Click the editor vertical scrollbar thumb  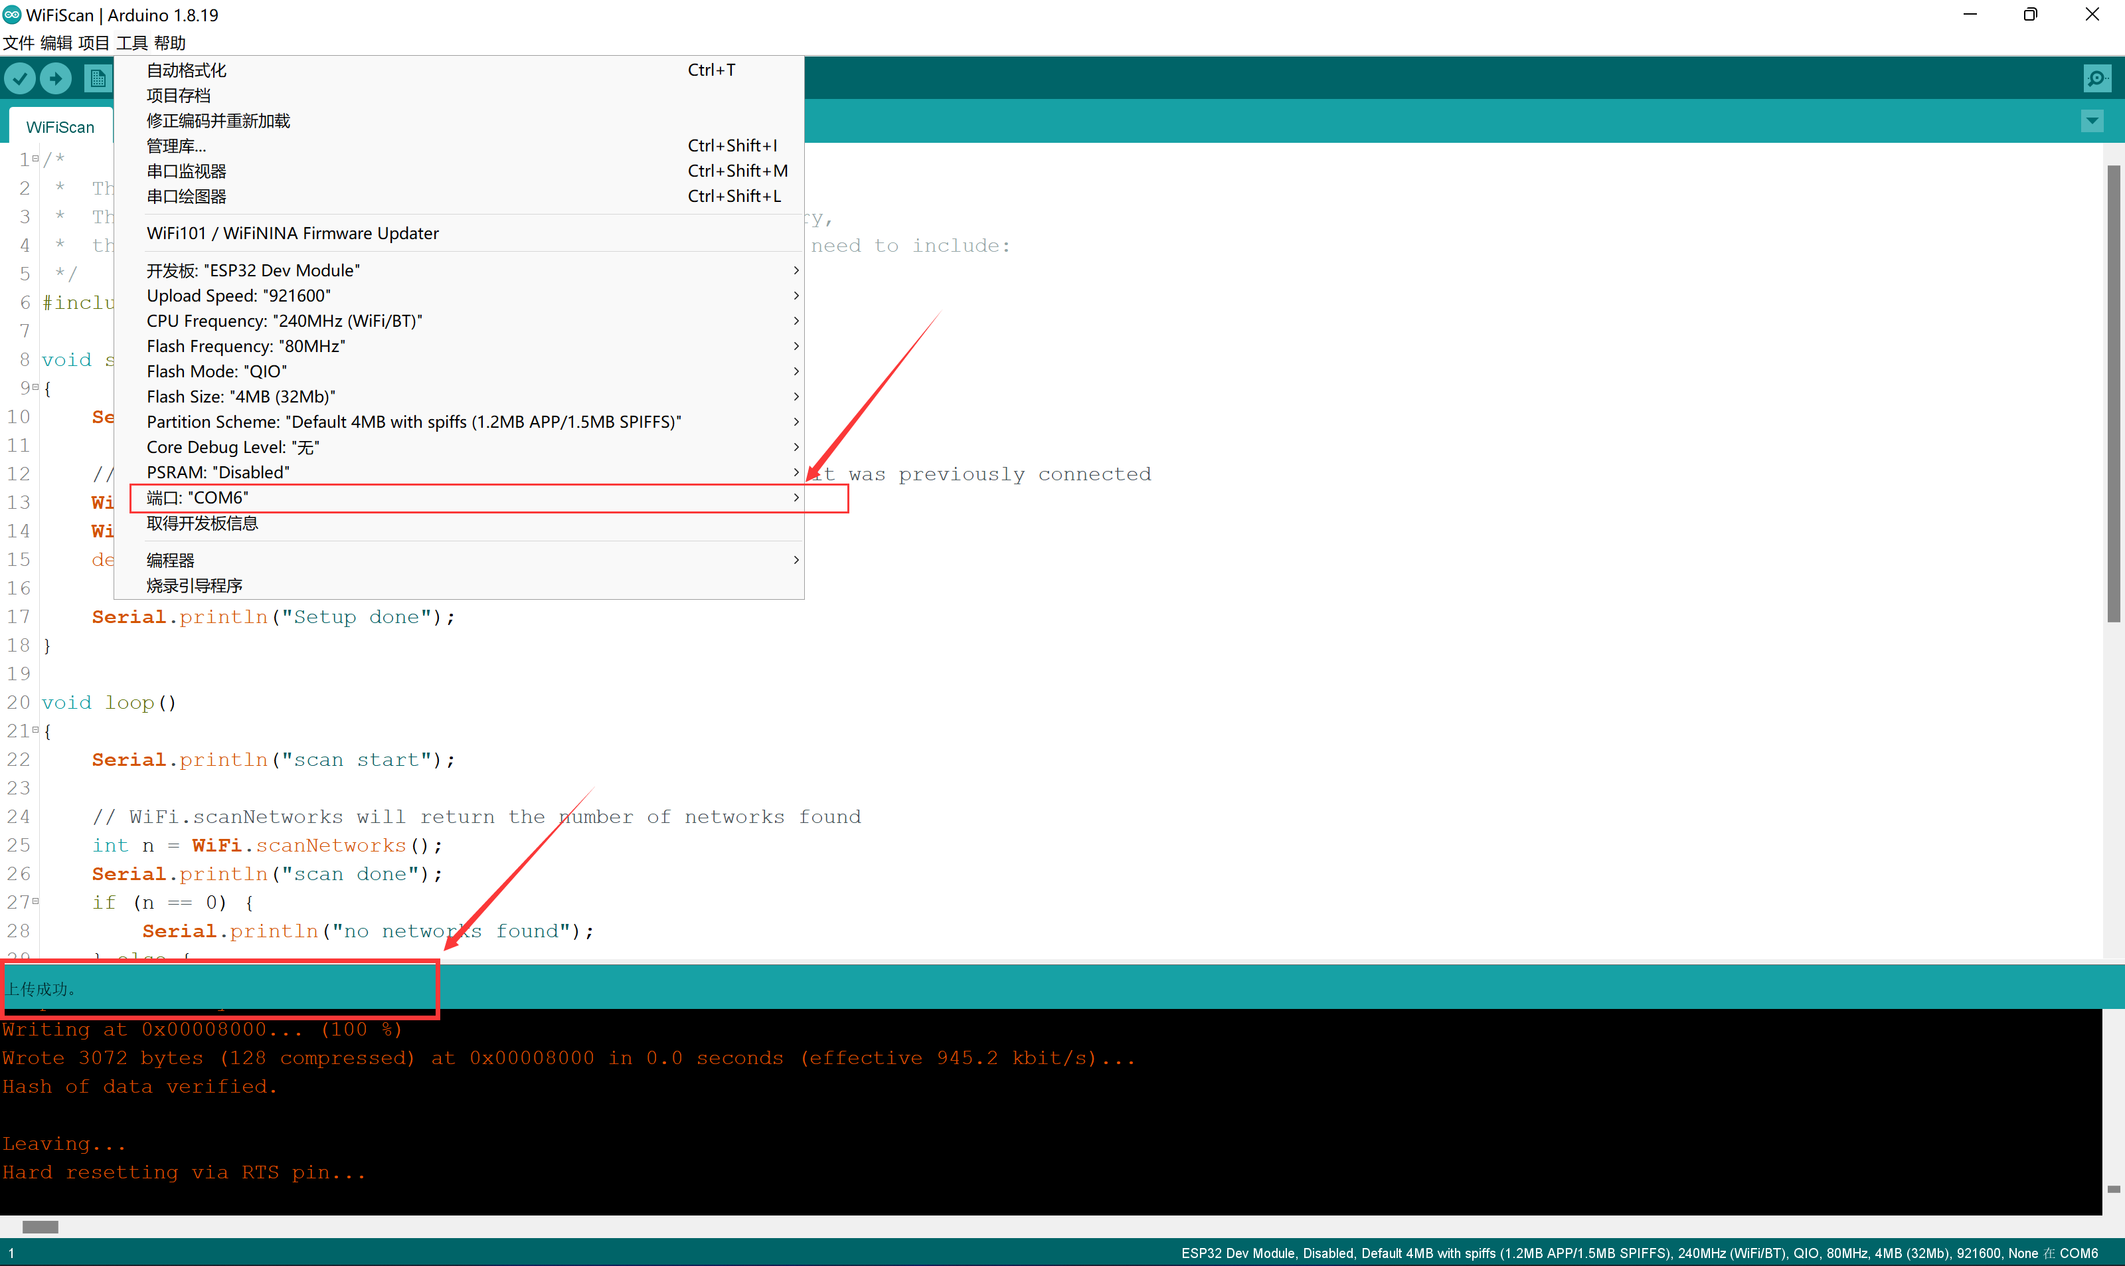(x=2113, y=393)
